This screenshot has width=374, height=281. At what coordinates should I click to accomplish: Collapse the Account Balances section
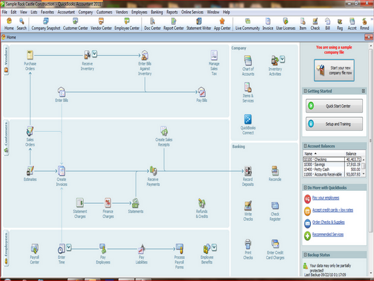305,146
